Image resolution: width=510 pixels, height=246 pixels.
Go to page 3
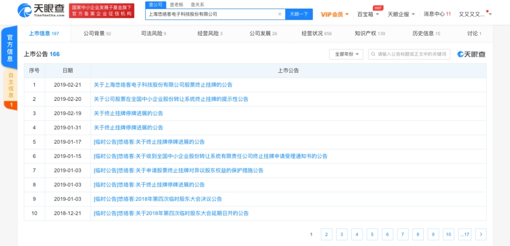tap(342, 234)
